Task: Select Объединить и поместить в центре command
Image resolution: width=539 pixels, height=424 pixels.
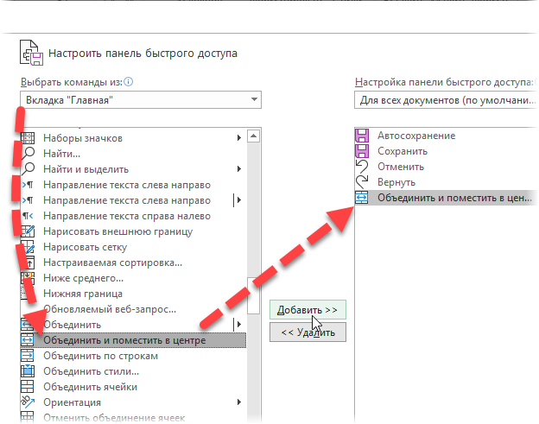Action: [x=124, y=340]
